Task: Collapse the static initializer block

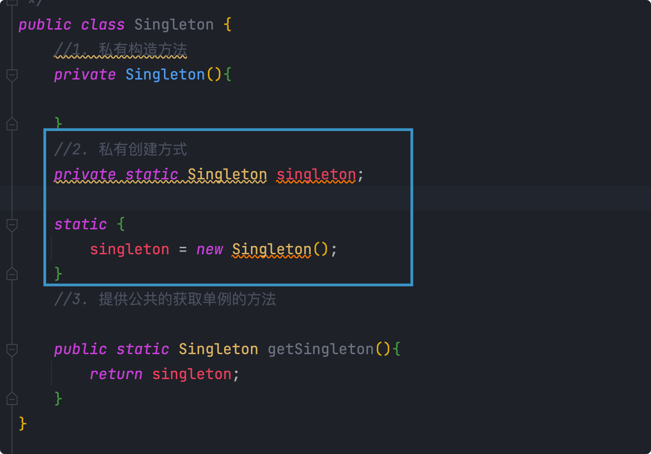Action: 12,225
